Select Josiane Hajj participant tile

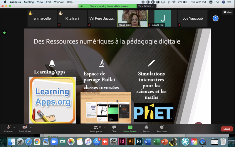163,19
